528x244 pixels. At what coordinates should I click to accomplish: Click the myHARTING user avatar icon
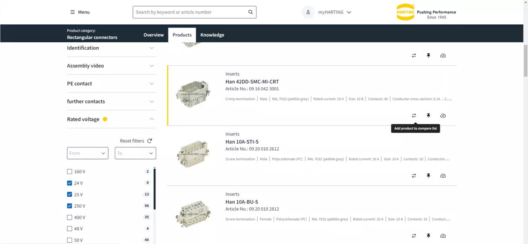(308, 12)
